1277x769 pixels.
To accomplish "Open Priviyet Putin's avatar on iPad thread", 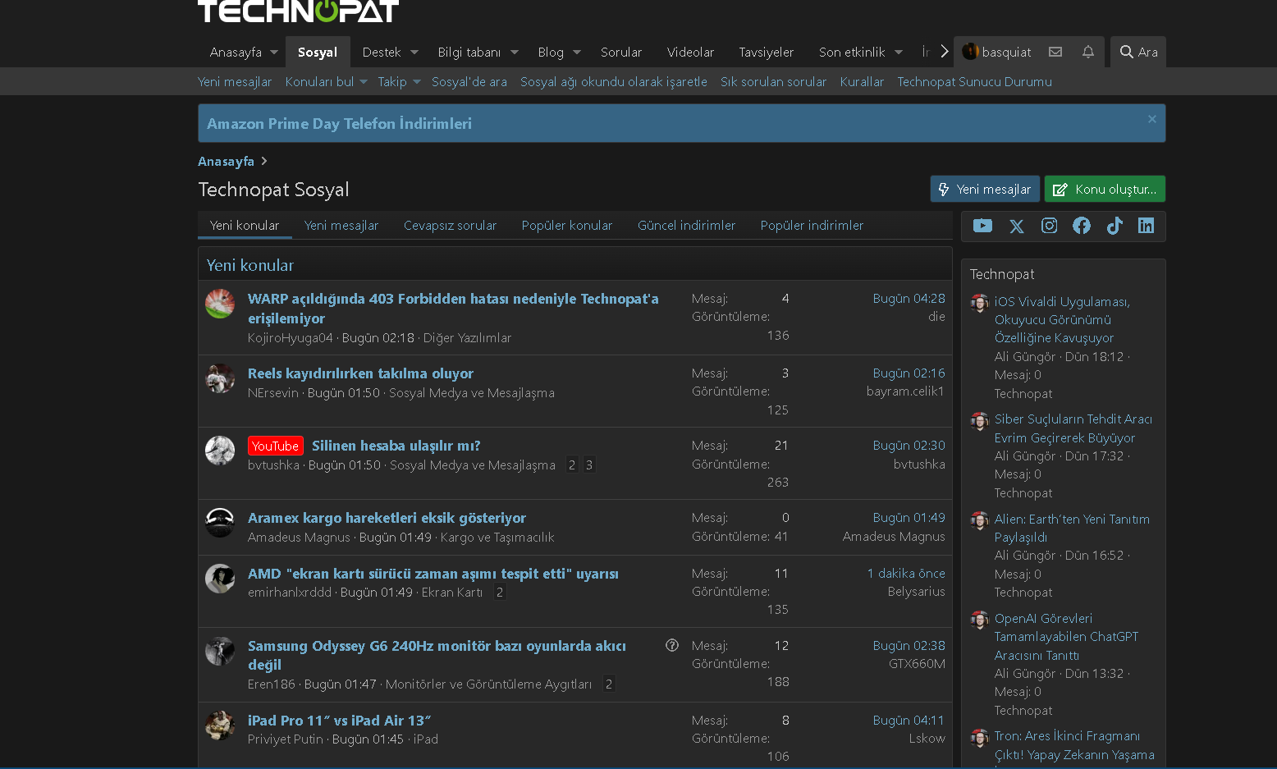I will point(220,726).
